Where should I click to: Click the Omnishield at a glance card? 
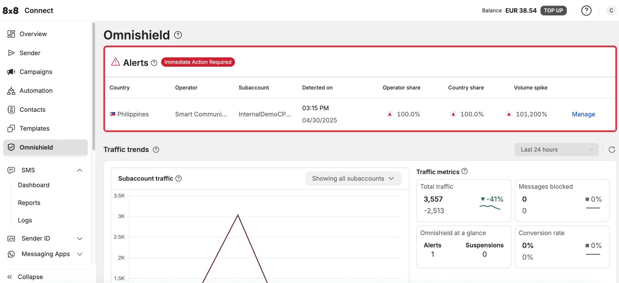pos(464,247)
